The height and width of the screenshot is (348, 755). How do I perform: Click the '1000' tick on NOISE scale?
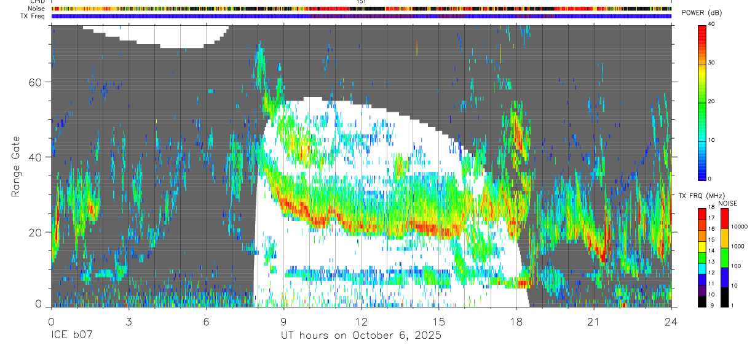point(739,246)
